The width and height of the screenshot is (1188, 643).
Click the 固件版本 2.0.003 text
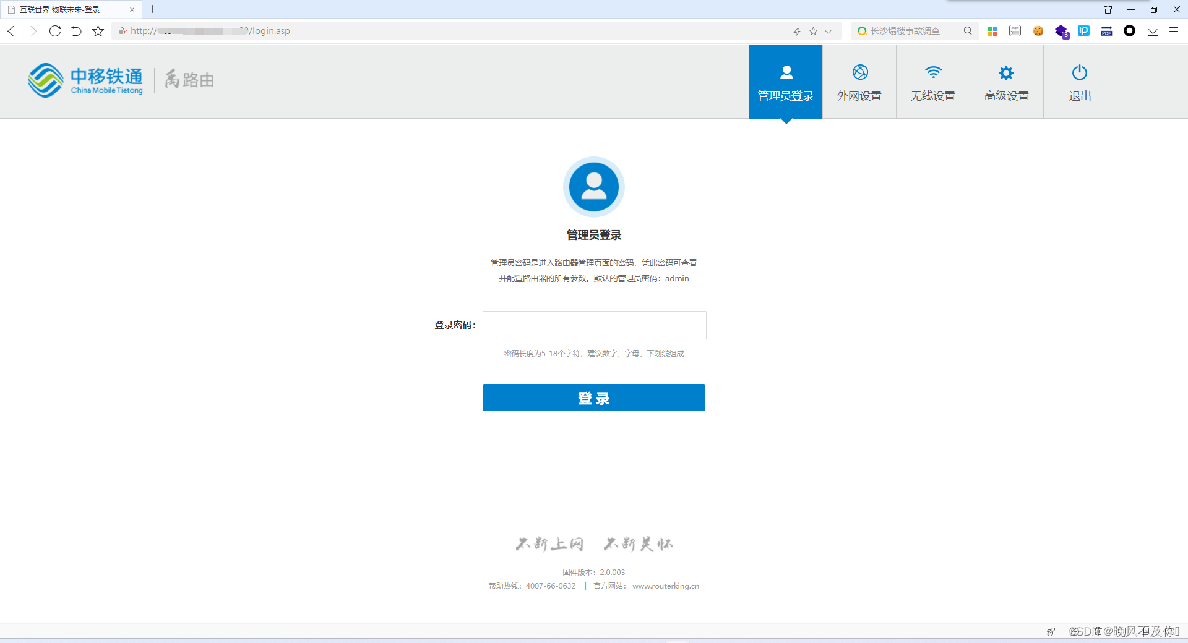point(594,573)
